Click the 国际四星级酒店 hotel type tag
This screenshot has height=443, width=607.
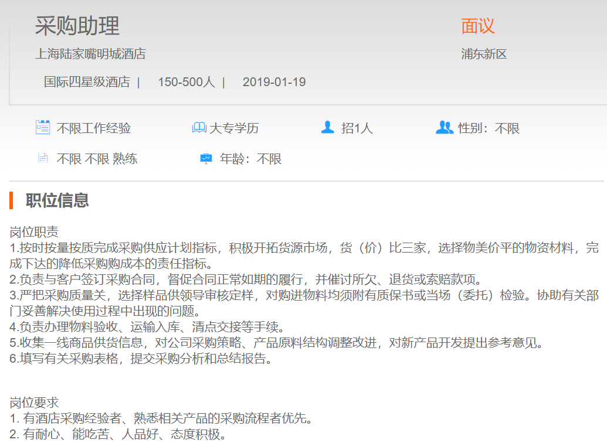(87, 82)
